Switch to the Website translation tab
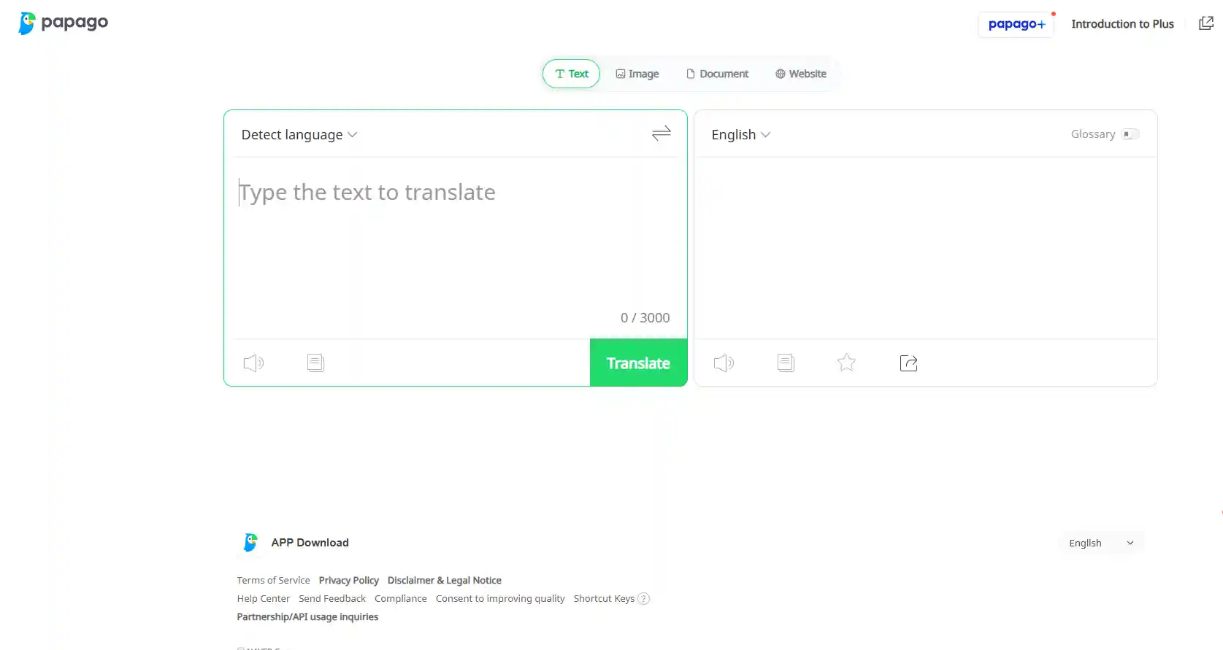 [x=801, y=74]
